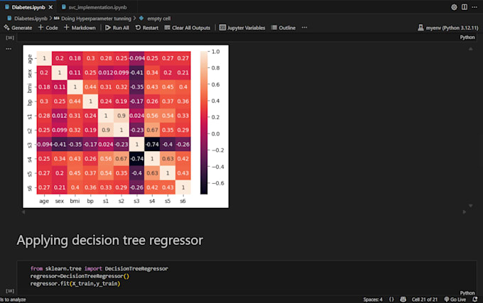Viewport: 483px width, 303px height.
Task: Click the Generate button
Action: [18, 28]
